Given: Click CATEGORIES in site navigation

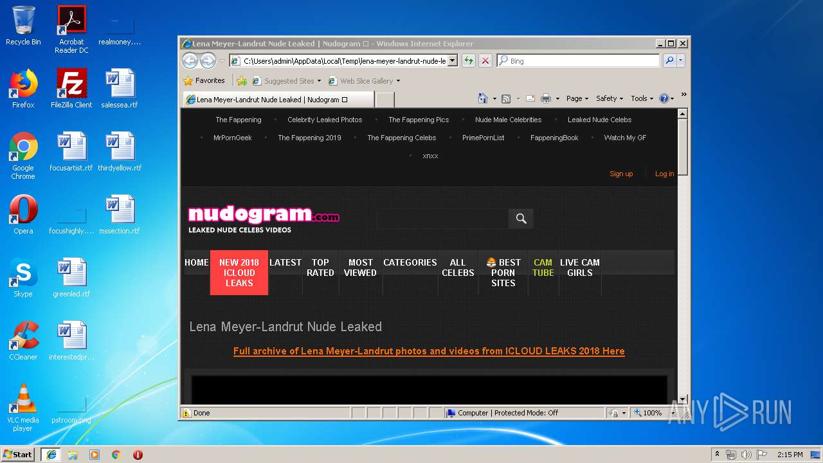Looking at the screenshot, I should [x=410, y=262].
